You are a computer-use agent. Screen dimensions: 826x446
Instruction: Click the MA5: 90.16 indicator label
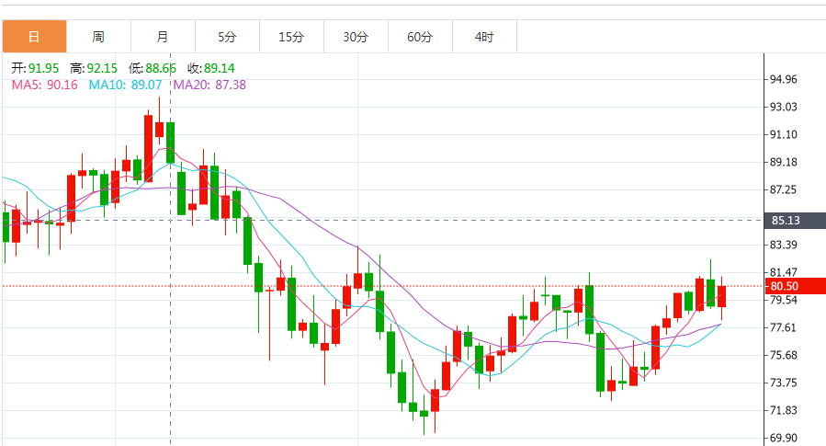pyautogui.click(x=44, y=85)
